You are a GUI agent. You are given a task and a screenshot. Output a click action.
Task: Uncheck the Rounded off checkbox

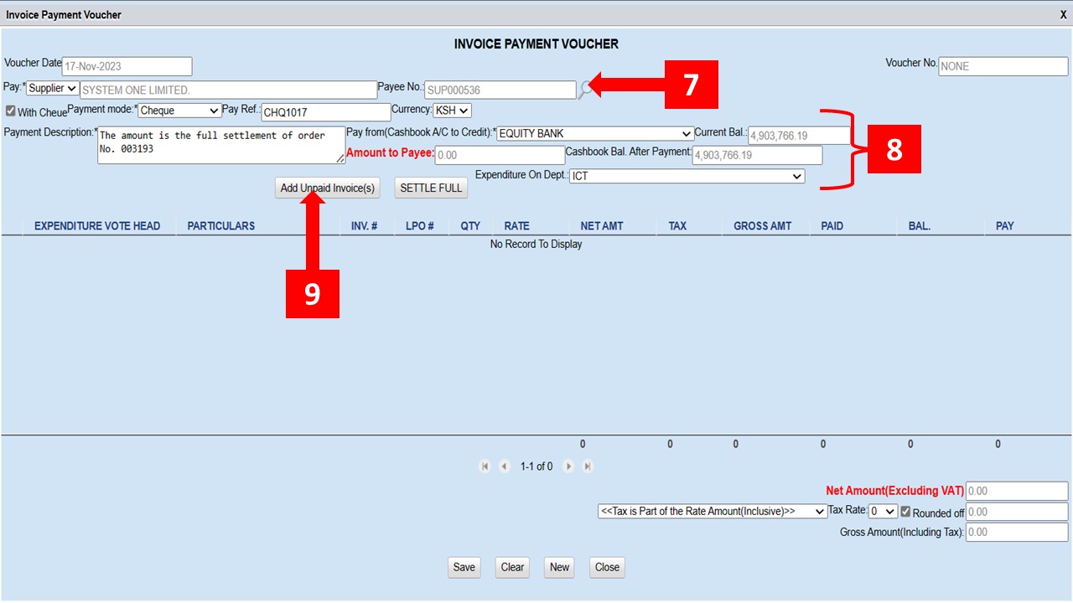click(x=905, y=512)
